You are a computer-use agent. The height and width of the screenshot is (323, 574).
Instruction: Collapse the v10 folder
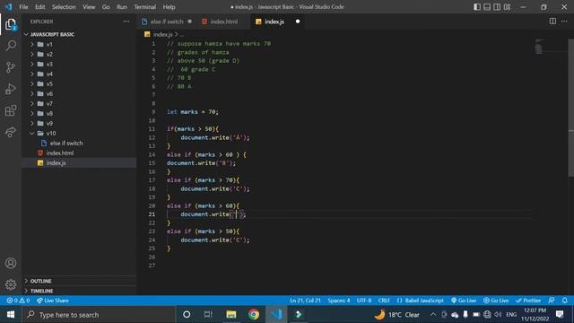tap(51, 134)
